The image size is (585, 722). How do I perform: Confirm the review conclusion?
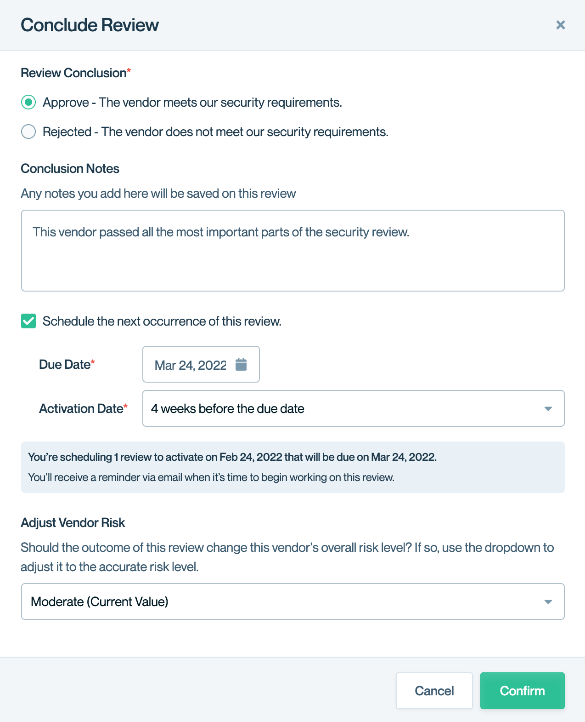tap(522, 691)
